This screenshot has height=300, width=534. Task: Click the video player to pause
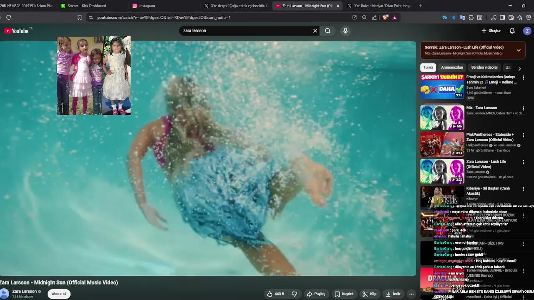[208, 158]
